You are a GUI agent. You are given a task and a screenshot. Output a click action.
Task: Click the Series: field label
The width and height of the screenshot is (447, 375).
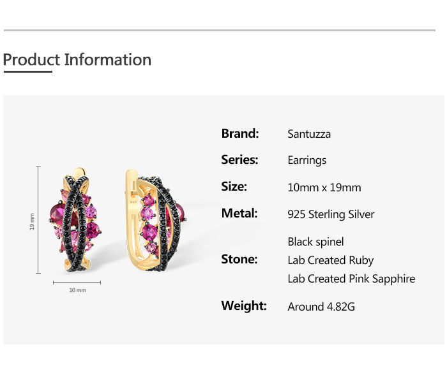tap(239, 160)
